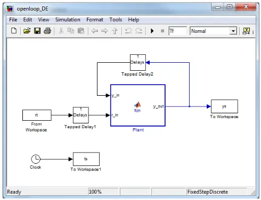Open the File menu
The height and width of the screenshot is (200, 261).
click(x=13, y=20)
